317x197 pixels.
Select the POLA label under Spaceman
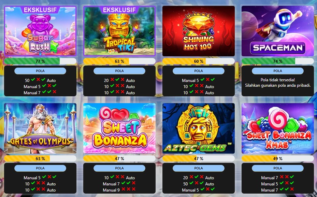tap(277, 71)
